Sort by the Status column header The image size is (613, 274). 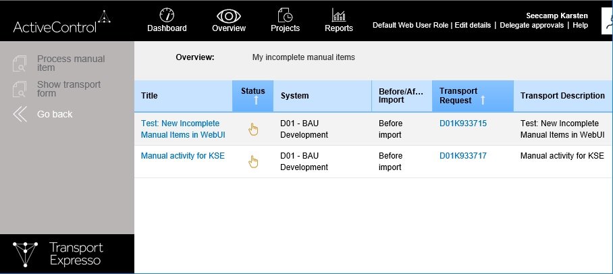[x=252, y=95]
